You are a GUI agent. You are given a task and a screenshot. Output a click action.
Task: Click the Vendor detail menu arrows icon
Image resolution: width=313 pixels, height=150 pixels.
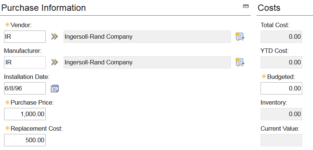click(x=55, y=36)
